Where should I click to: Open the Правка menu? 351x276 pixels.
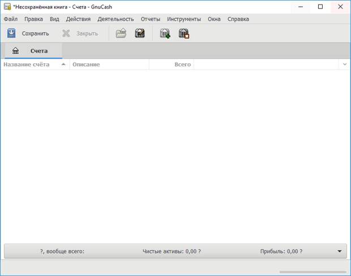(33, 19)
